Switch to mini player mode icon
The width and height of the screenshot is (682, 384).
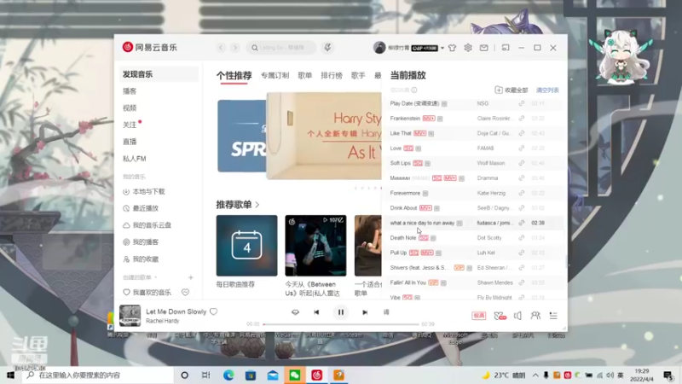(506, 48)
